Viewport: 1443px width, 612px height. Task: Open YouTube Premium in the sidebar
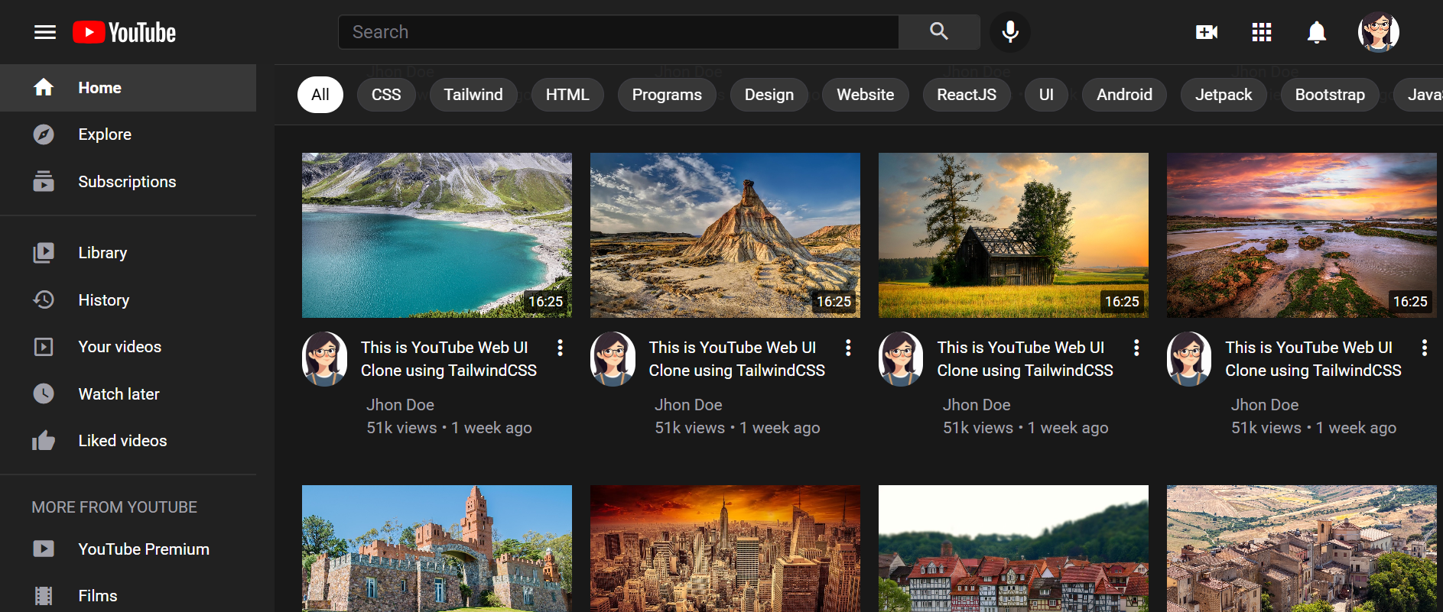coord(128,549)
